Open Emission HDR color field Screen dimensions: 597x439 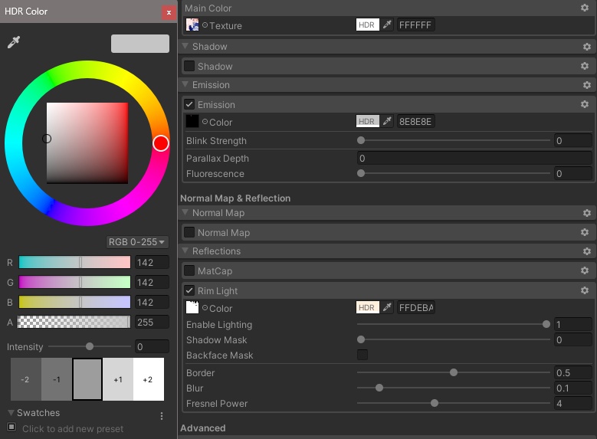click(x=367, y=122)
